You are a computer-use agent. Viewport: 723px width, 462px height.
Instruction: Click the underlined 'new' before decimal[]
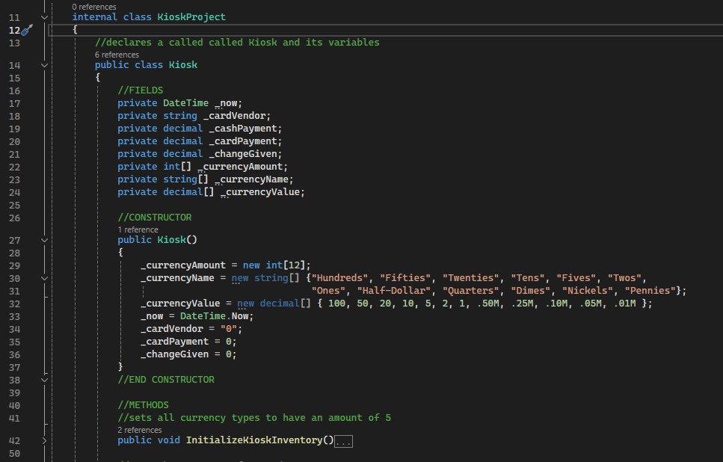point(246,304)
